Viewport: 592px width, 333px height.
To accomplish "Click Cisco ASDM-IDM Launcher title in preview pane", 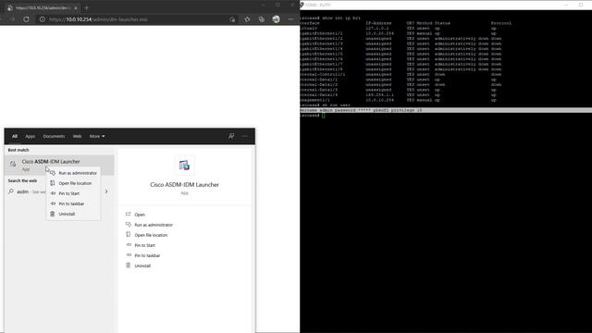I will click(x=185, y=185).
